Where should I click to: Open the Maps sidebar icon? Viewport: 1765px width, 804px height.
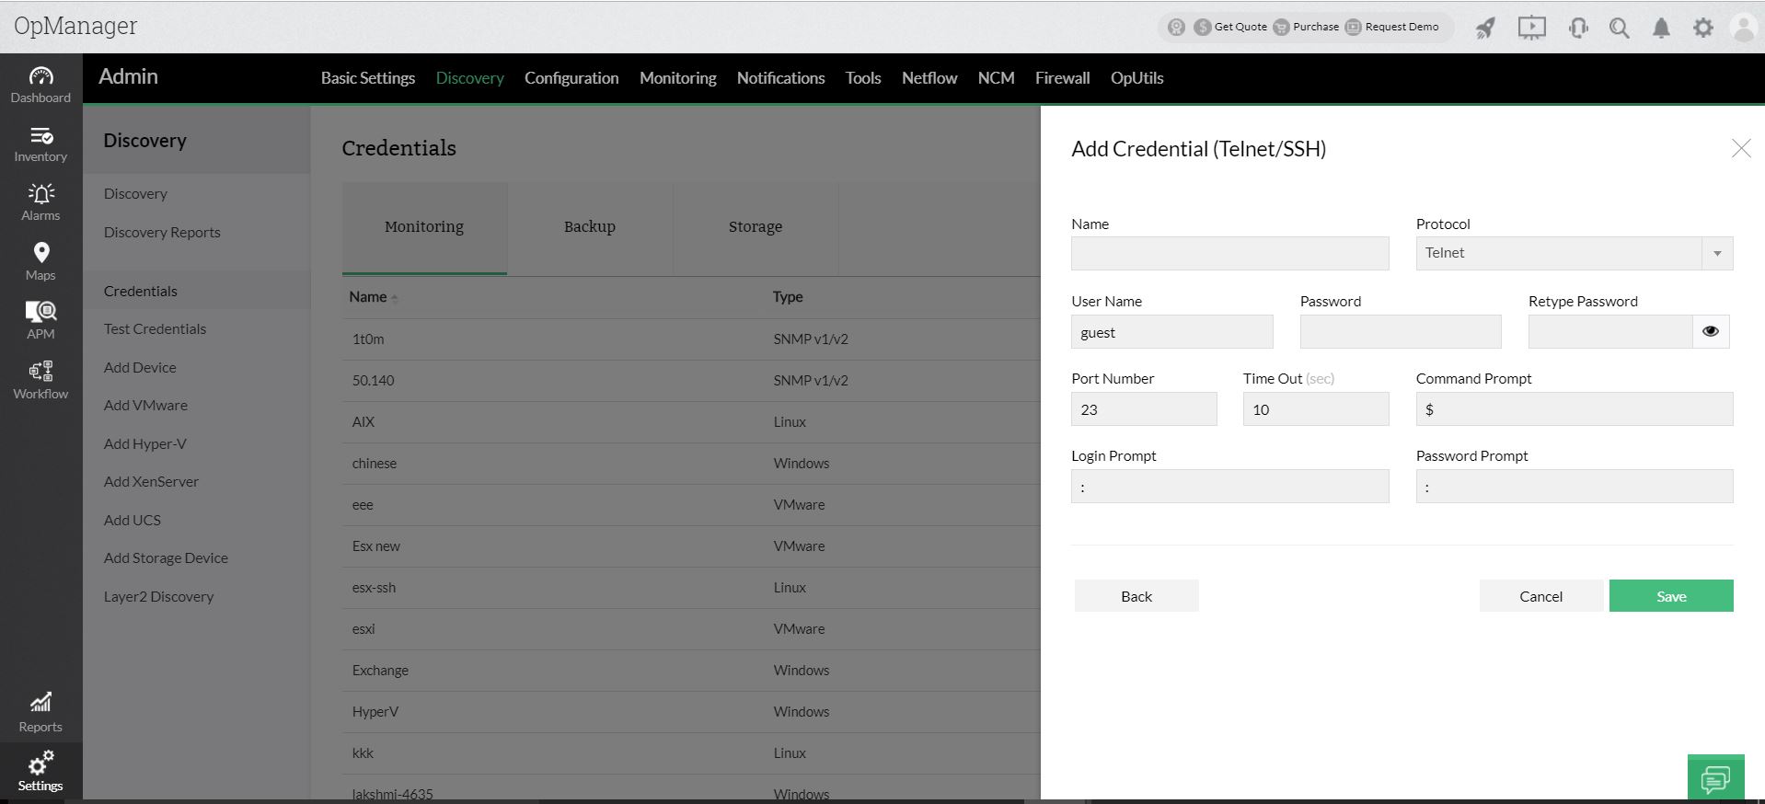click(x=40, y=261)
